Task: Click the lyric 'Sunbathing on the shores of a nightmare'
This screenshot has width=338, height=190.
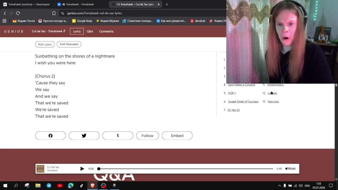Action: click(75, 56)
